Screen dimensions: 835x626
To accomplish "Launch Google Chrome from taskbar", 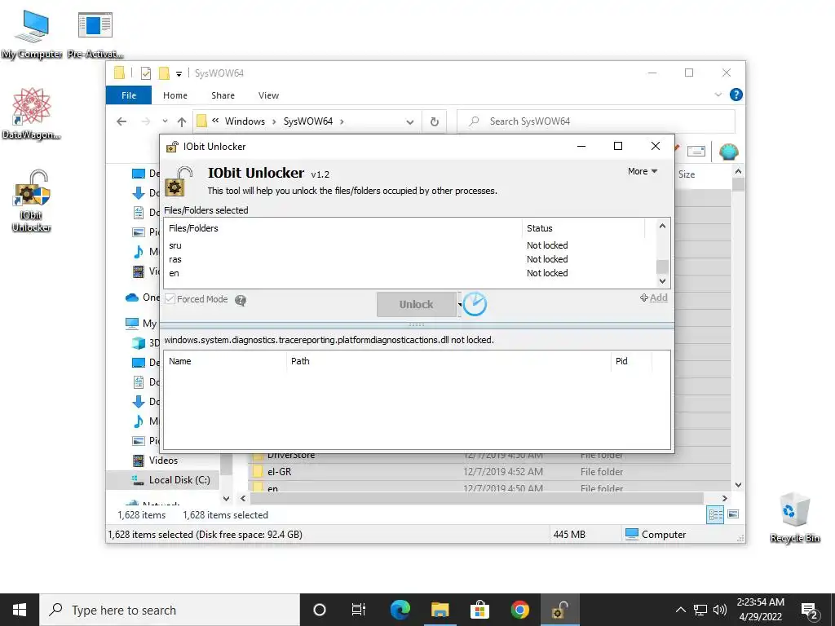I will (x=519, y=610).
